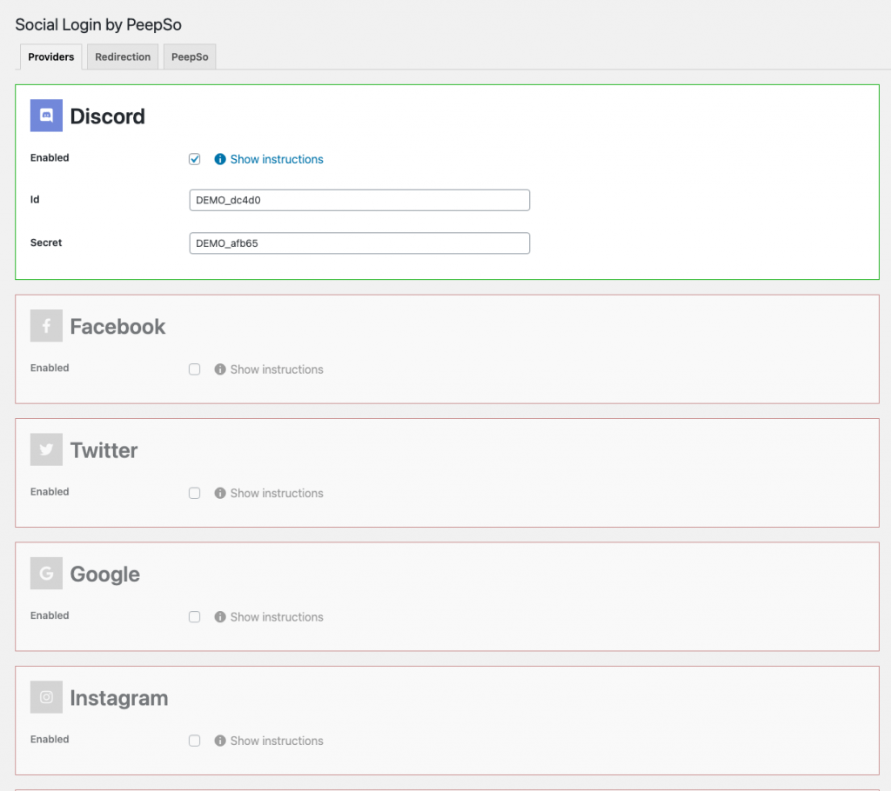Click the info icon in Facebook section

click(220, 369)
